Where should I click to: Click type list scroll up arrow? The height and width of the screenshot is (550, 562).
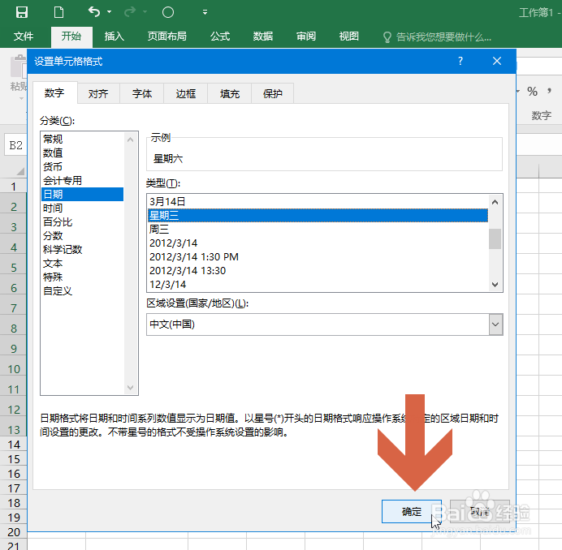(495, 202)
